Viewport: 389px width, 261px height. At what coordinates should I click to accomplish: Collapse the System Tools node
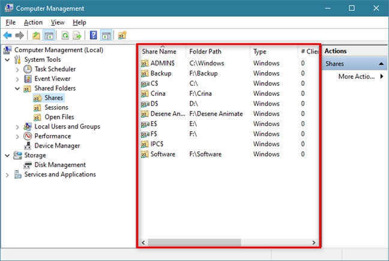coord(7,59)
